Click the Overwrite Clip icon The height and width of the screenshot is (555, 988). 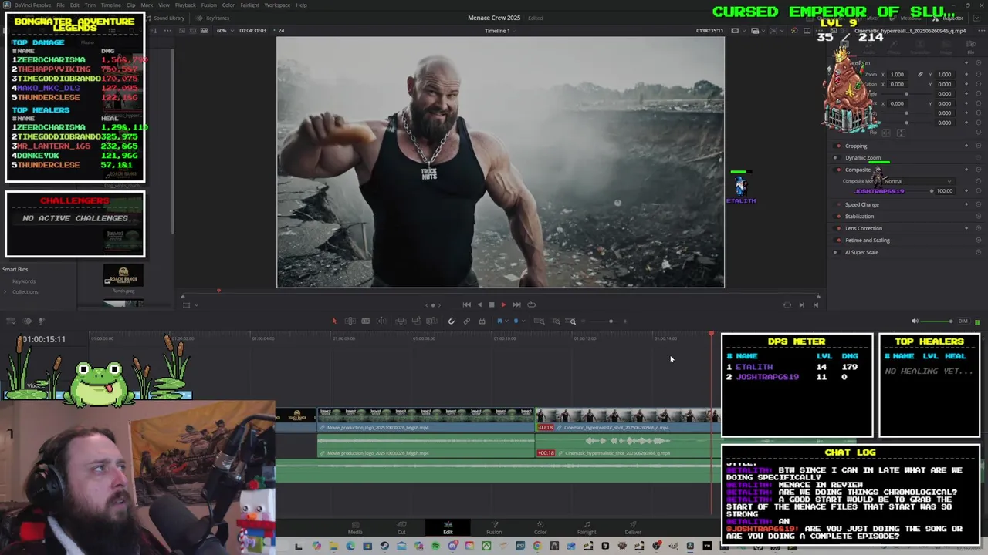pyautogui.click(x=416, y=321)
